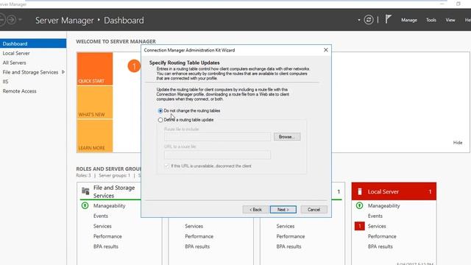Click the Local Server tile header
The height and width of the screenshot is (265, 471).
[x=394, y=191]
